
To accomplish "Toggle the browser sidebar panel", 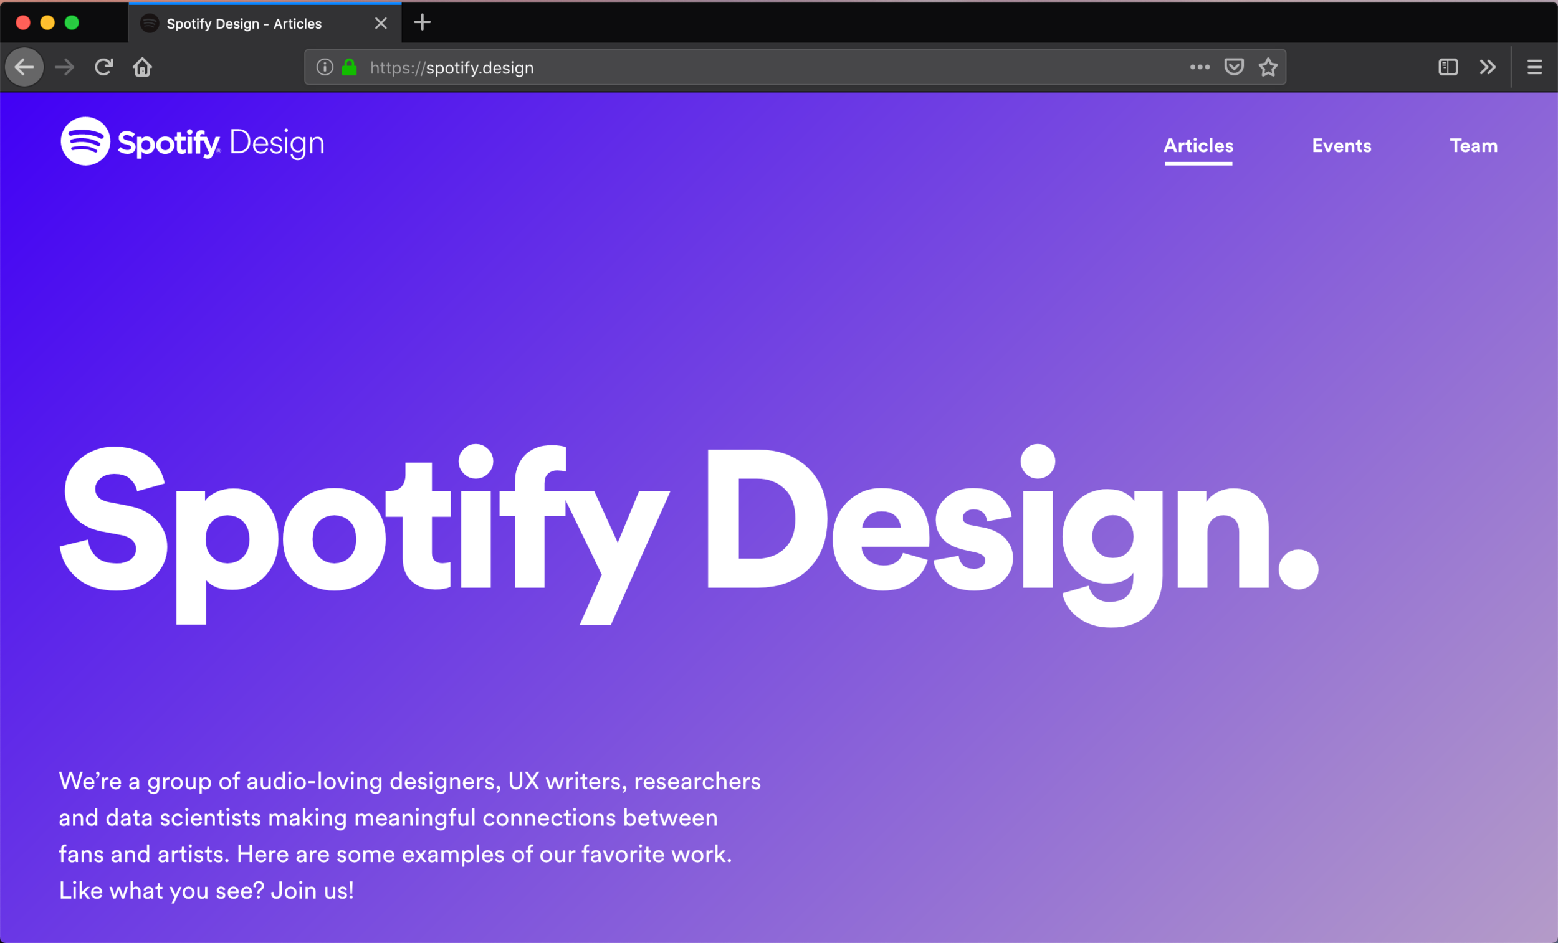I will pyautogui.click(x=1448, y=67).
